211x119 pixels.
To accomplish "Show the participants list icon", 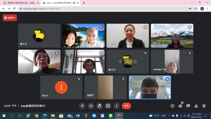I will click(180, 106).
